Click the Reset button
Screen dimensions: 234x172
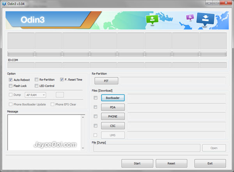pyautogui.click(x=171, y=163)
